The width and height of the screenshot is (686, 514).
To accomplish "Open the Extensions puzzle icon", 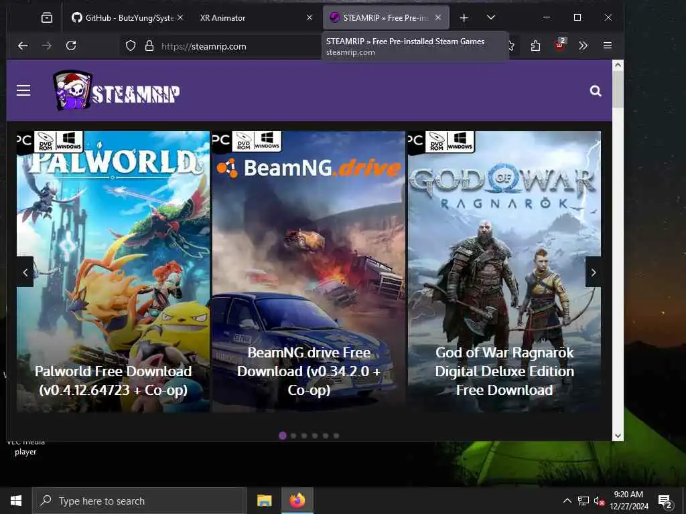I will (535, 46).
